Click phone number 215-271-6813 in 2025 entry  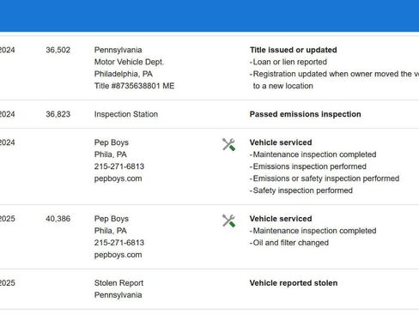click(x=119, y=243)
